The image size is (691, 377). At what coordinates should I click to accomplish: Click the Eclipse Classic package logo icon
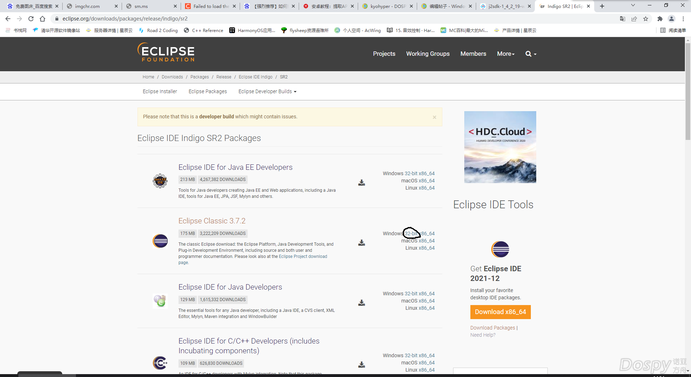coord(160,241)
